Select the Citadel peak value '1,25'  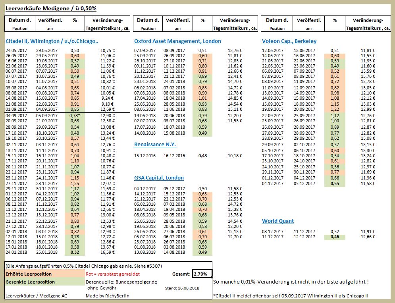75,183
